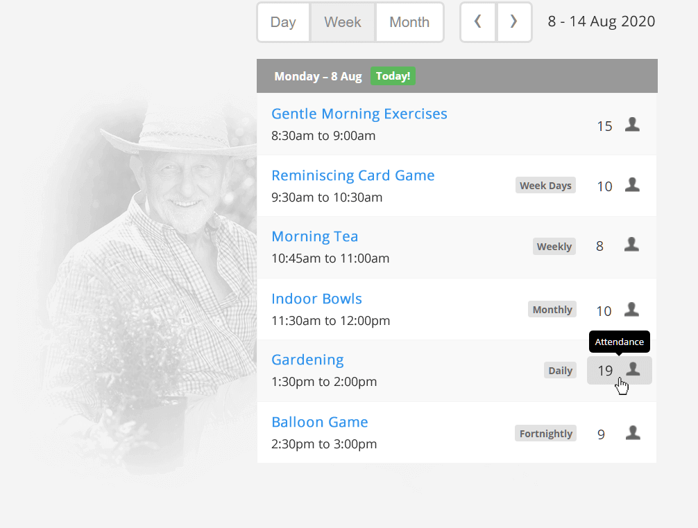Open the Reminiscing Card Game link

352,175
